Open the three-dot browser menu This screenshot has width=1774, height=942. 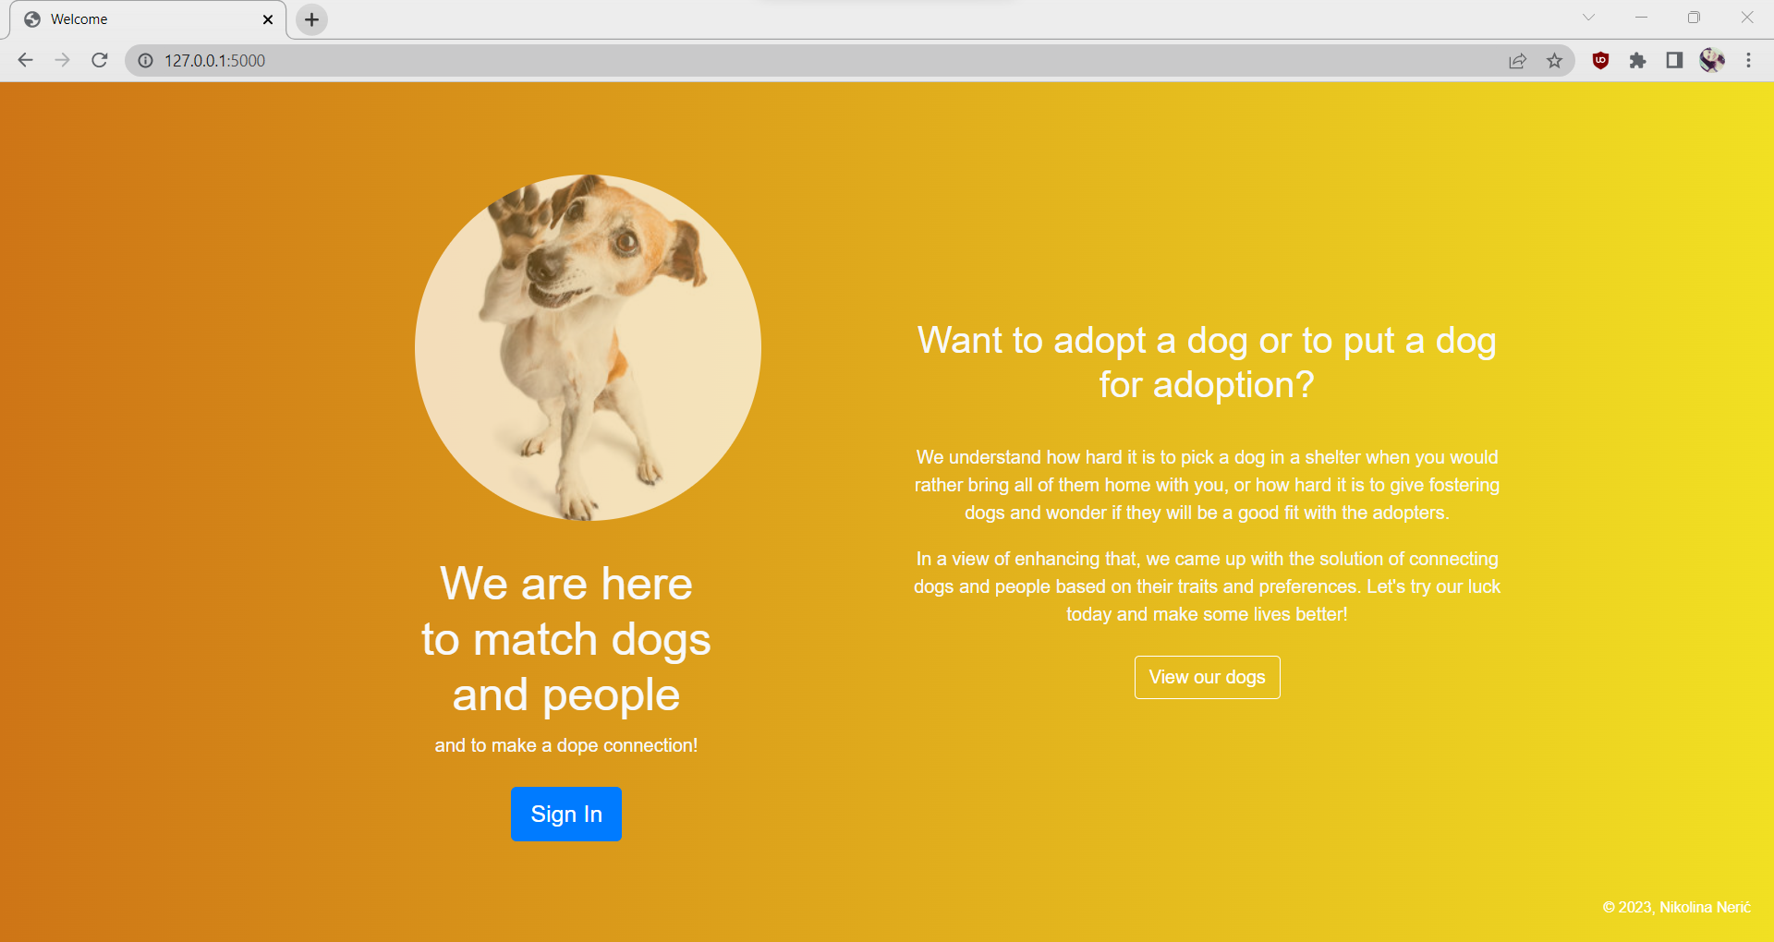1748,60
